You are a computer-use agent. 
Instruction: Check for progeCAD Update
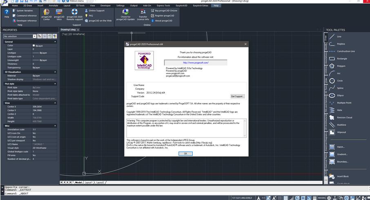pos(125,15)
